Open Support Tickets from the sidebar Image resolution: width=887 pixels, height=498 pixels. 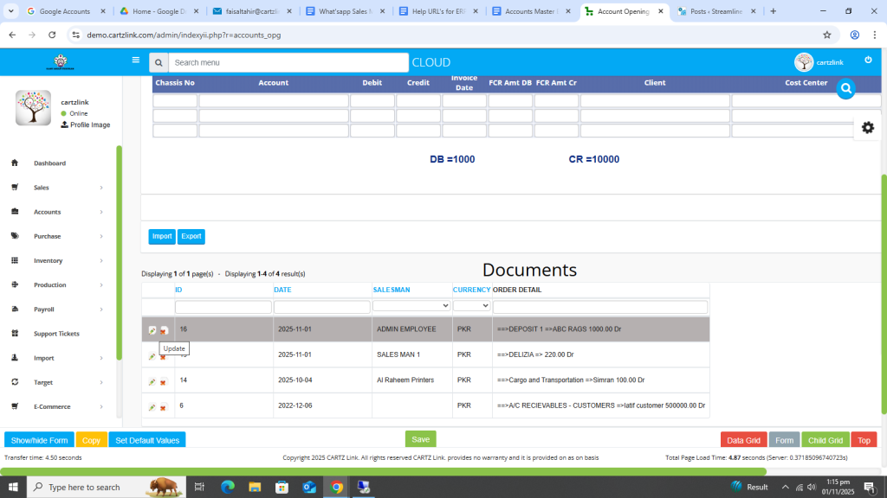[57, 334]
